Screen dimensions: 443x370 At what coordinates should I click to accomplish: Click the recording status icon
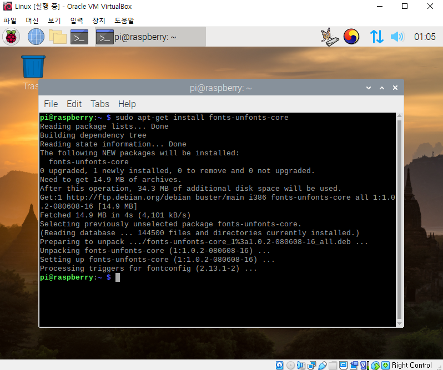(x=354, y=365)
